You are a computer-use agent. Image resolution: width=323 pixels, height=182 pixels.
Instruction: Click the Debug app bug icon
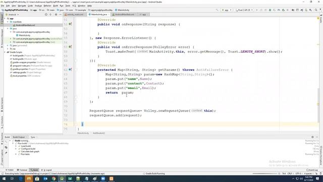point(270,10)
